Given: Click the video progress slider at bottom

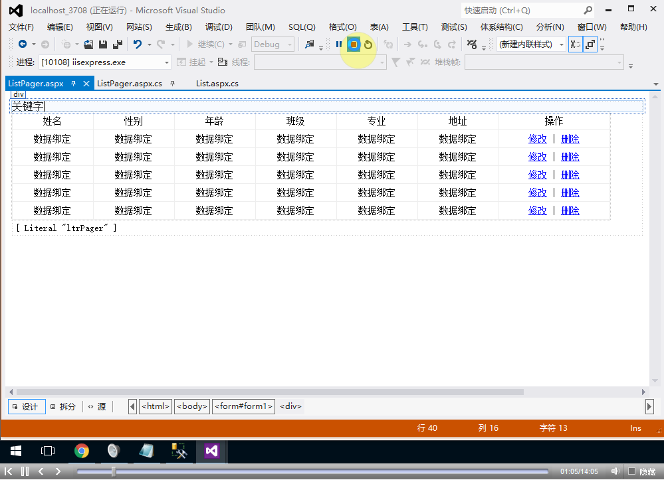Looking at the screenshot, I should (115, 472).
